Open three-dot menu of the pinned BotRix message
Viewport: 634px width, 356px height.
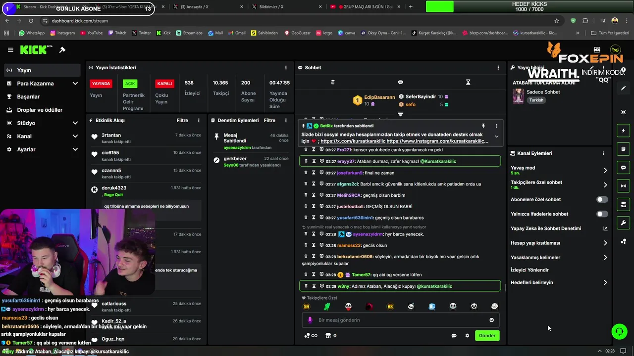[496, 126]
